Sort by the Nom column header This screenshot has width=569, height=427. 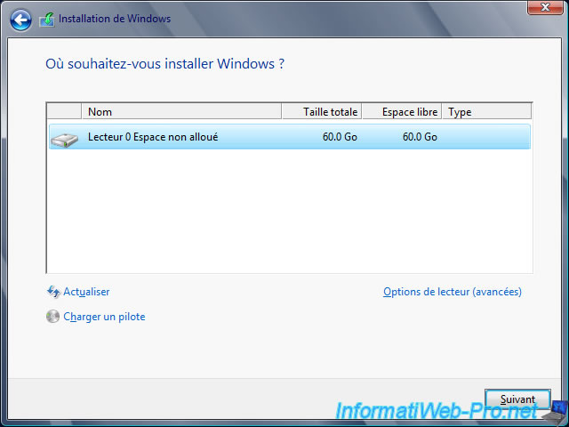pos(181,111)
